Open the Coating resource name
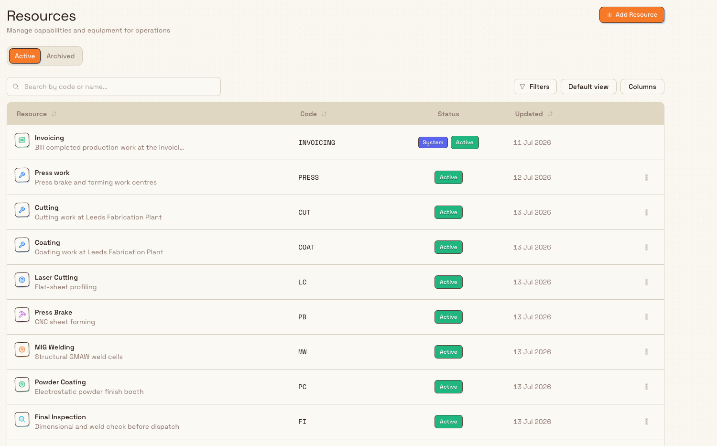The image size is (717, 446). click(47, 242)
